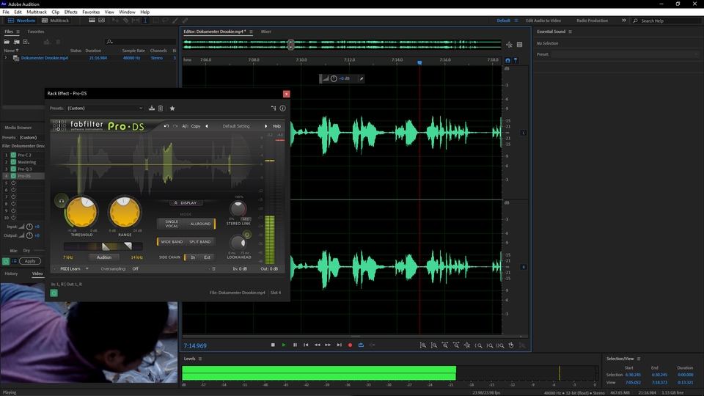The image size is (704, 396).
Task: Toggle power for Pro-DS rack slot
Action: pos(13,176)
